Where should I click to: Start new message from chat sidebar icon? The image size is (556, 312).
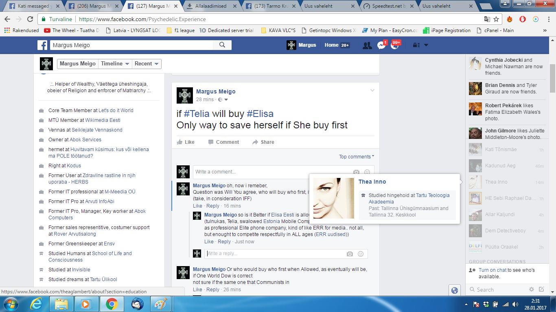pyautogui.click(x=541, y=289)
